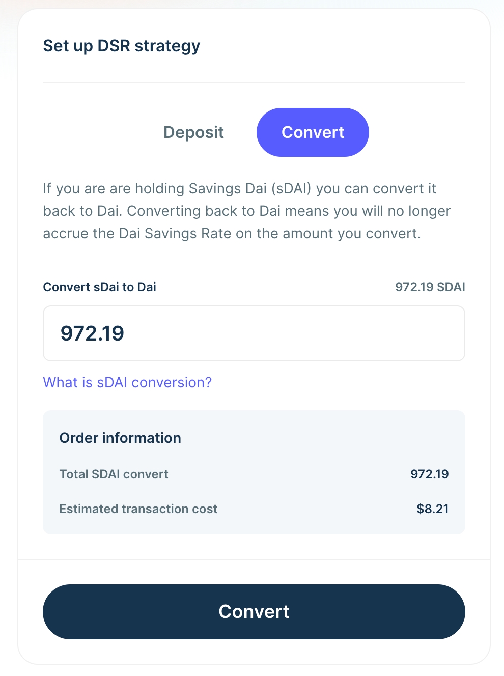Click the 'Convert sDai to Dai' label
This screenshot has height=676, width=504.
pos(99,287)
